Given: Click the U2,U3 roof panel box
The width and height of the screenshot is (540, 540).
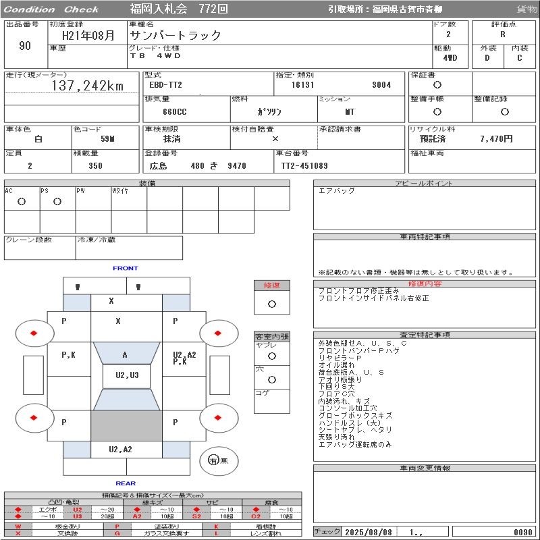Looking at the screenshot, I should click(x=126, y=375).
